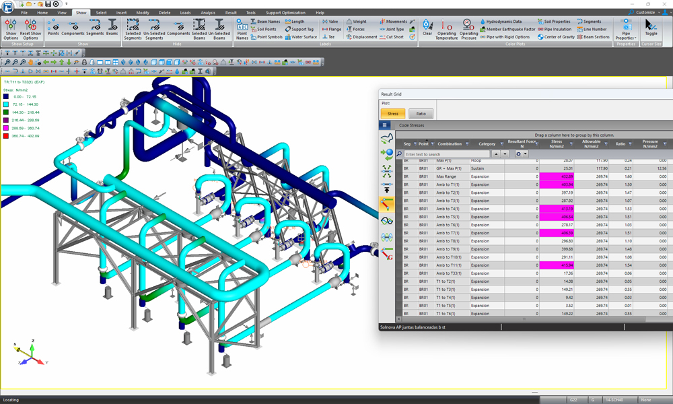Open the Category column filter dropdown
Image resolution: width=673 pixels, height=404 pixels.
coord(501,144)
